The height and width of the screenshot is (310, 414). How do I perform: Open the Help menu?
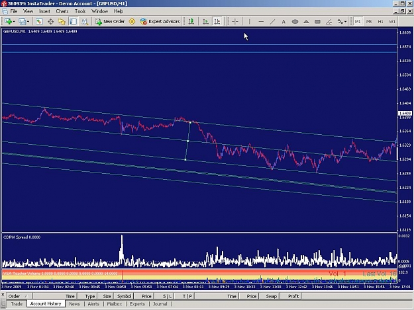coord(119,11)
